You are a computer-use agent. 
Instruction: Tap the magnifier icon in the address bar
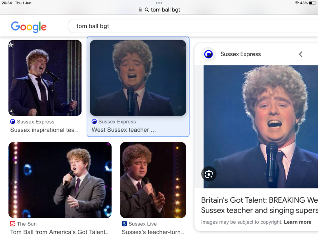[147, 10]
